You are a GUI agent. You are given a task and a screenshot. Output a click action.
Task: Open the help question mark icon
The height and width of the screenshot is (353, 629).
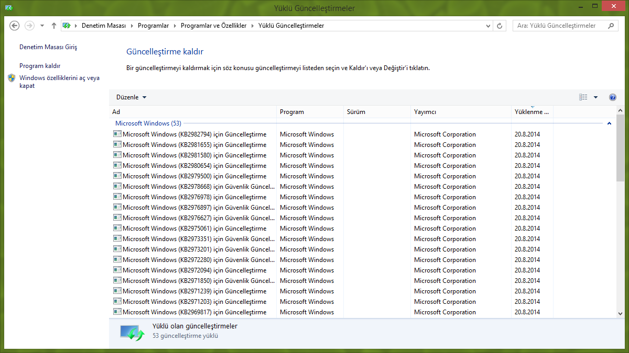click(x=613, y=97)
